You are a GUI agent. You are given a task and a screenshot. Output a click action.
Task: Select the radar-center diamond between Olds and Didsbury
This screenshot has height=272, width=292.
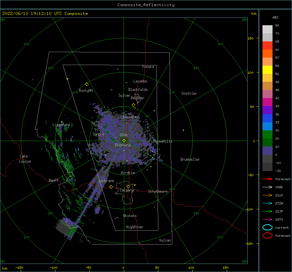pos(124,141)
